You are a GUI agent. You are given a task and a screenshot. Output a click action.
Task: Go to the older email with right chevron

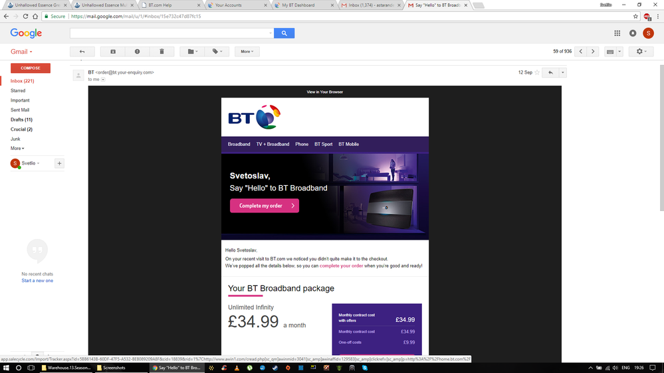(593, 52)
